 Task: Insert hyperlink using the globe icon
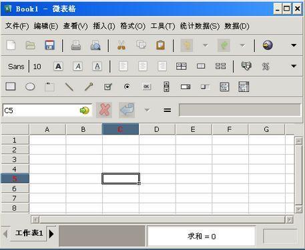click(x=268, y=45)
